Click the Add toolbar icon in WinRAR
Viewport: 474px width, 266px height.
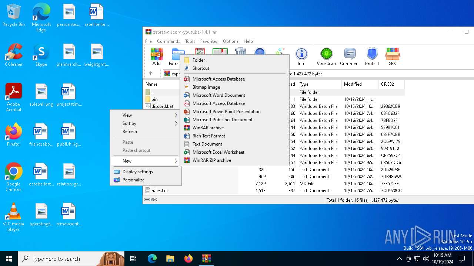click(x=157, y=57)
